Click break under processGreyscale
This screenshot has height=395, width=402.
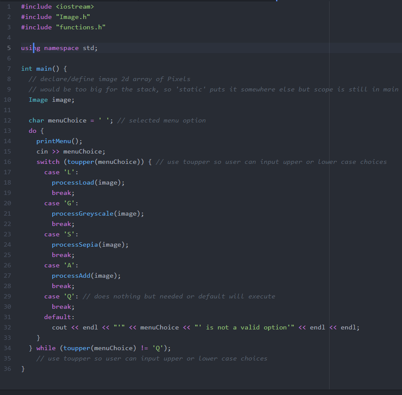(61, 224)
